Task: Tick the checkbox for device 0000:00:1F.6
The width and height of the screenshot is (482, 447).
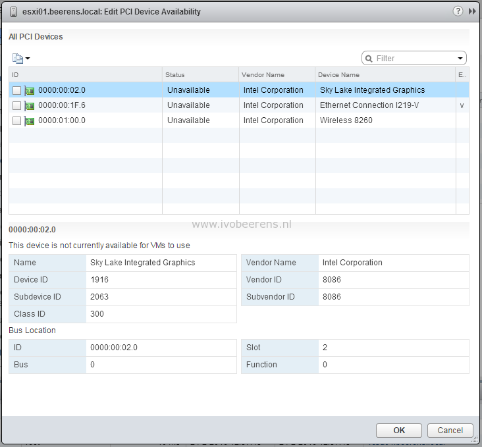Action: (16, 105)
